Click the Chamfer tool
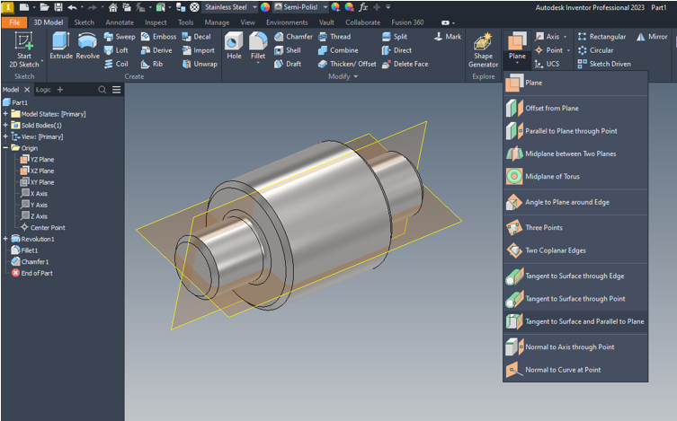677x421 pixels. pos(293,37)
